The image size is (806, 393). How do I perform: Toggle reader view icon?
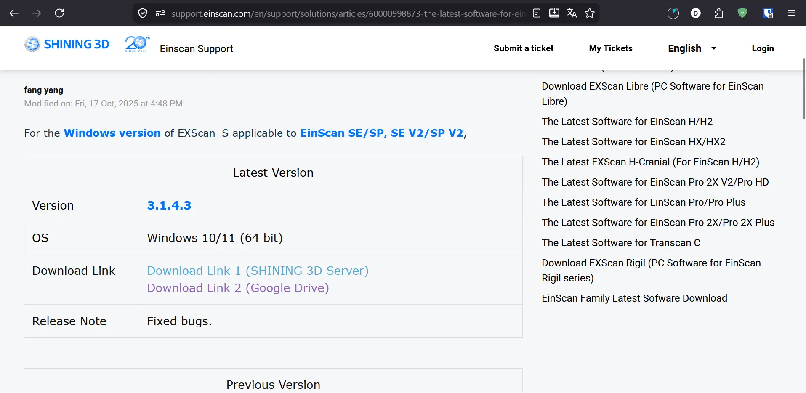tap(537, 13)
